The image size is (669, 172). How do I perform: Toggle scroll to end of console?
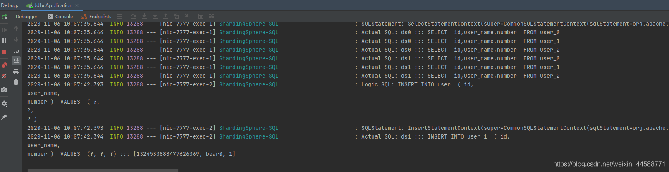click(16, 61)
